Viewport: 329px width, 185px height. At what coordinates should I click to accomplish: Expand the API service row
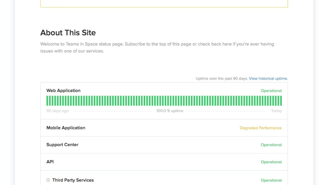pos(50,162)
